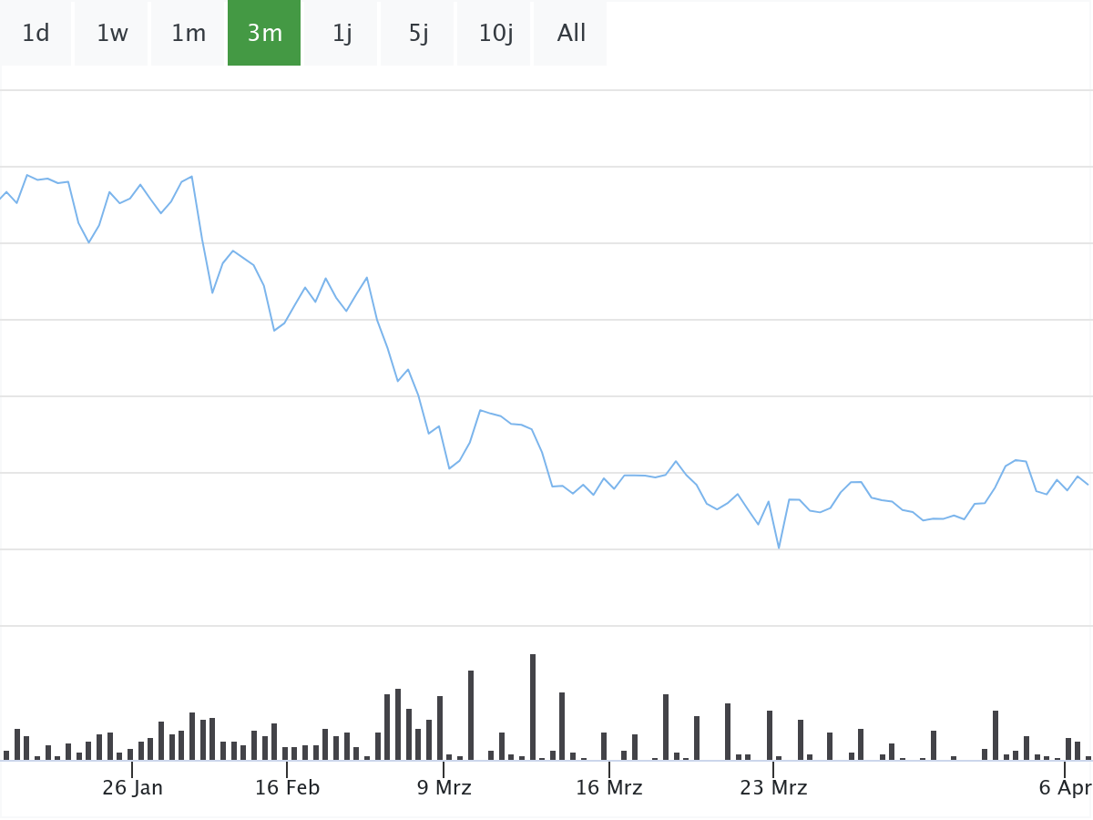Image resolution: width=1093 pixels, height=820 pixels.
Task: Switch chart to the 5j range
Action: pos(418,34)
